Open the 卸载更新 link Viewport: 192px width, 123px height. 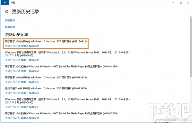(x=10, y=20)
